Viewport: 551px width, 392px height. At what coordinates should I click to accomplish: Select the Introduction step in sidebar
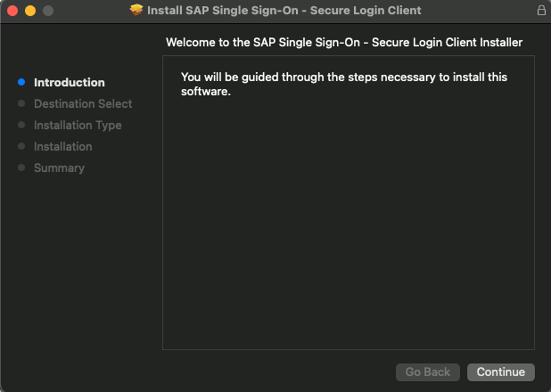coord(69,82)
